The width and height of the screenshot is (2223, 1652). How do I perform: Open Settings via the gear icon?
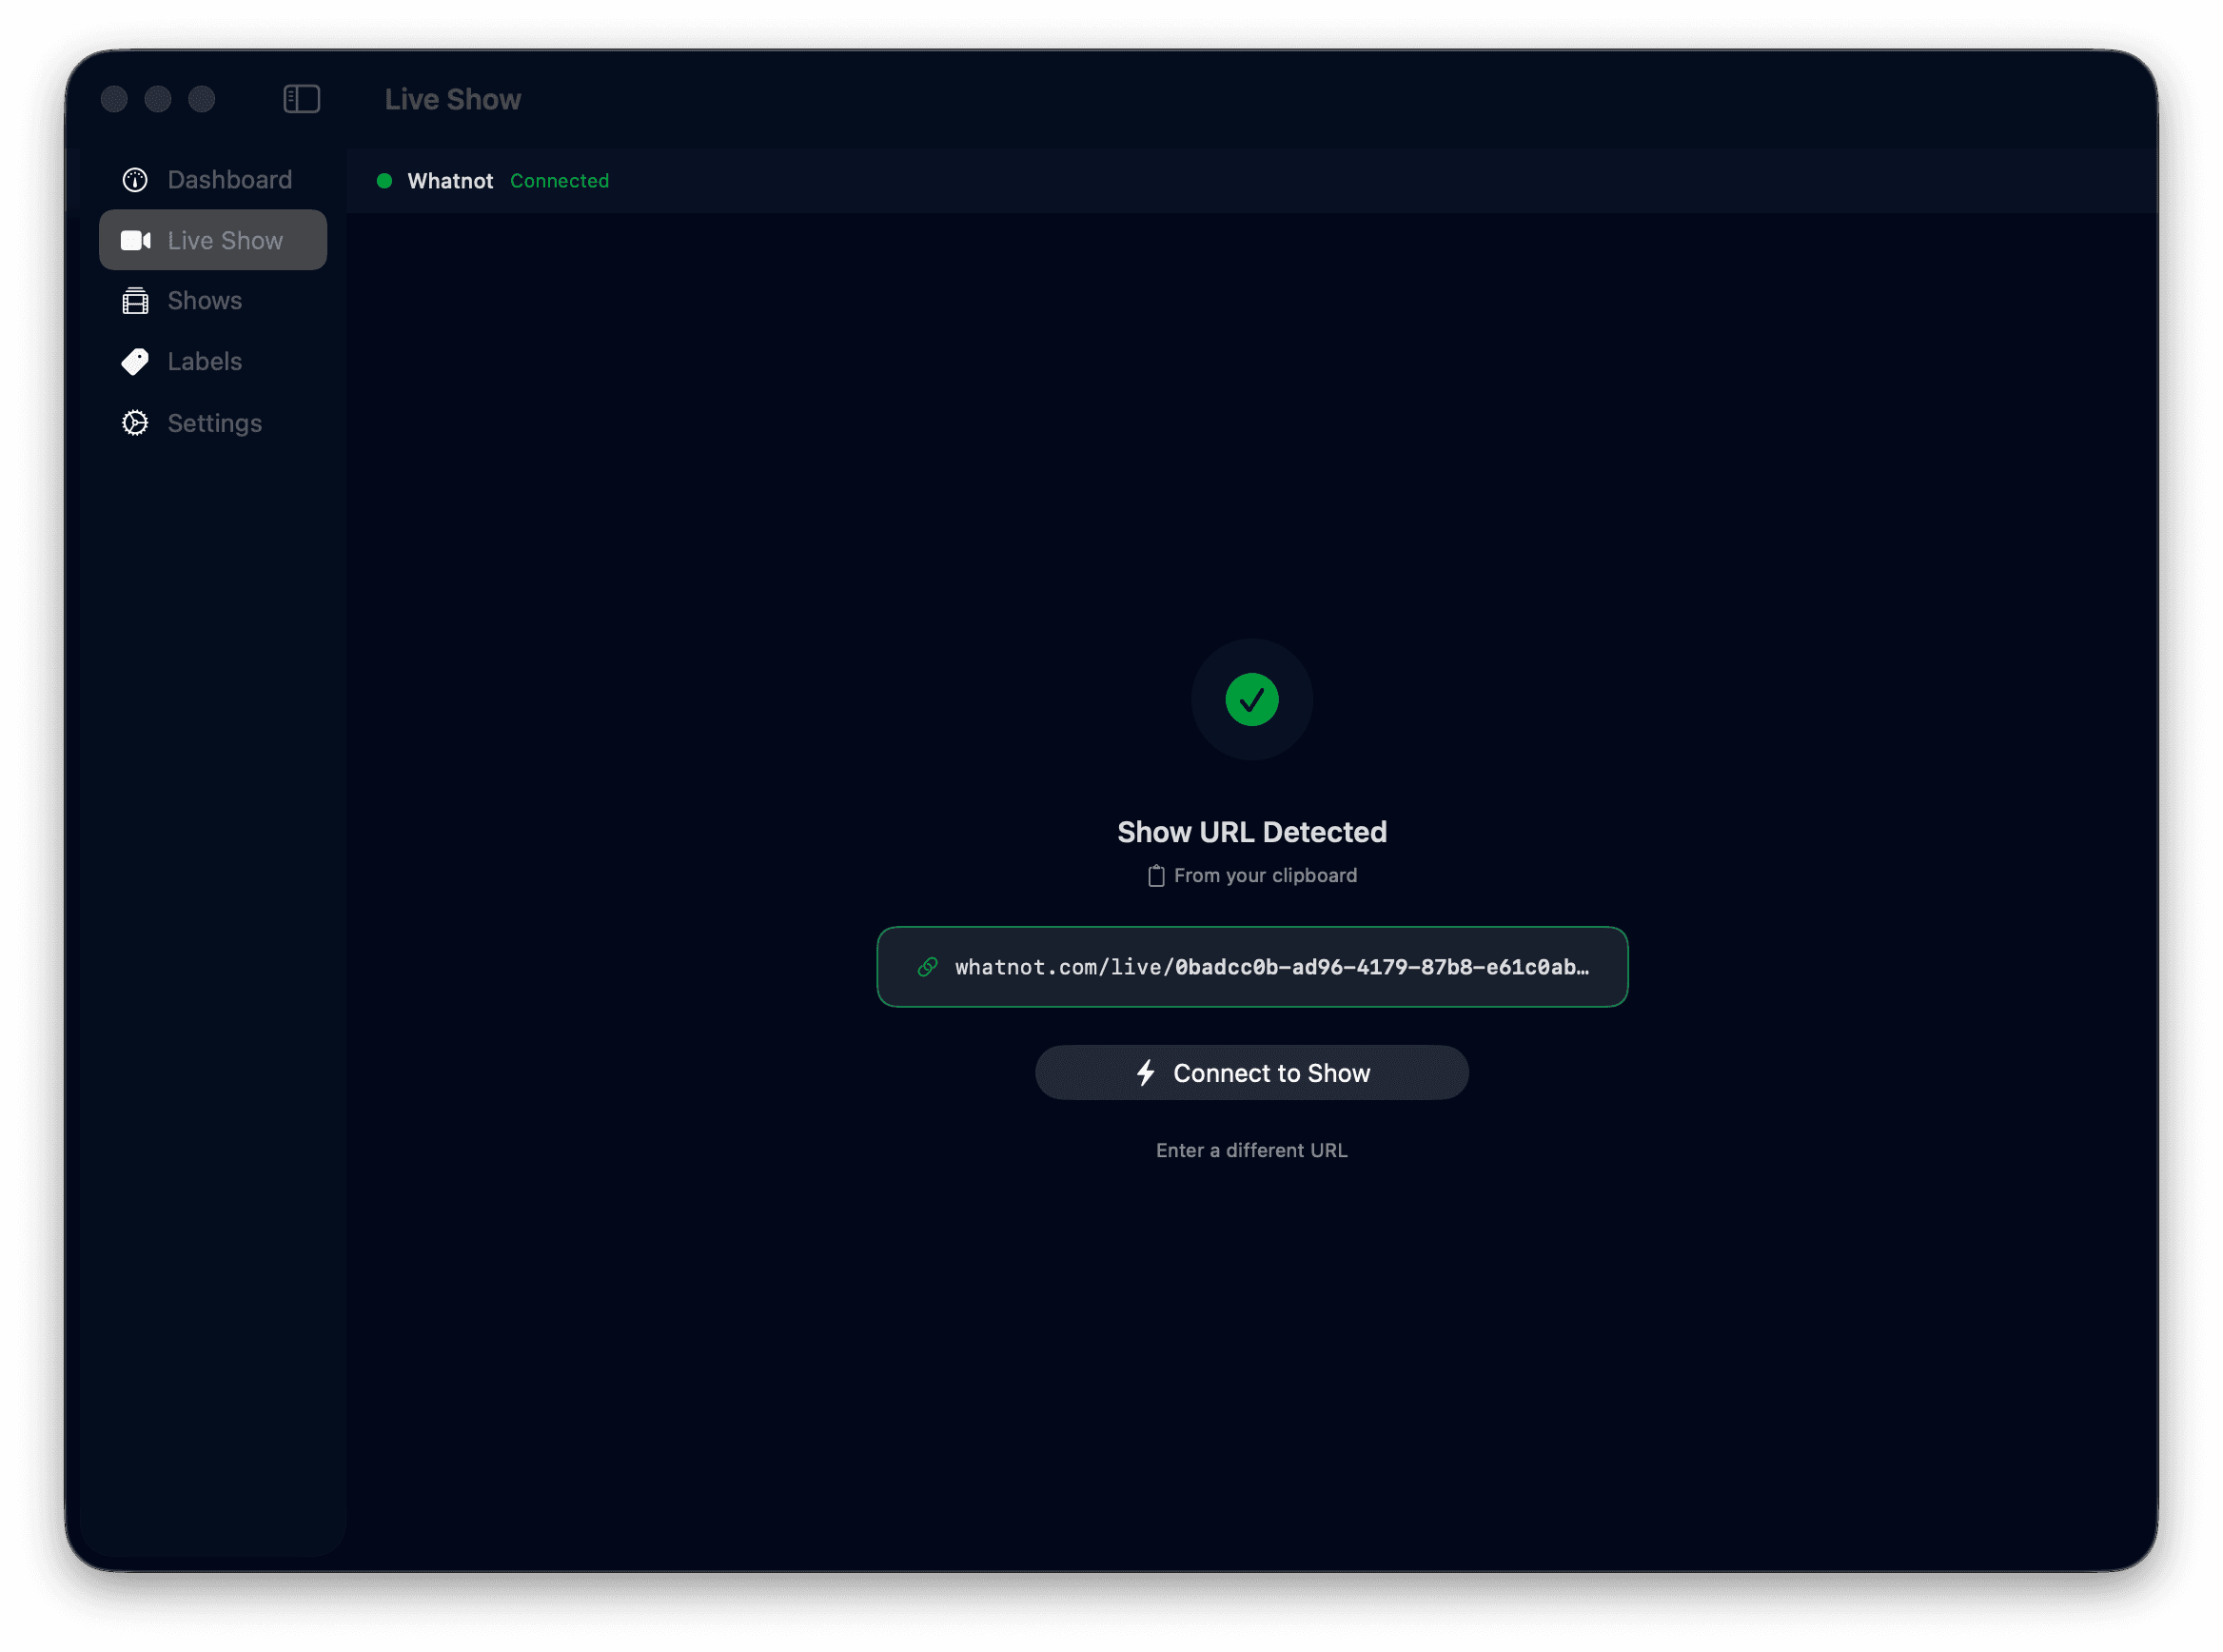[x=136, y=423]
